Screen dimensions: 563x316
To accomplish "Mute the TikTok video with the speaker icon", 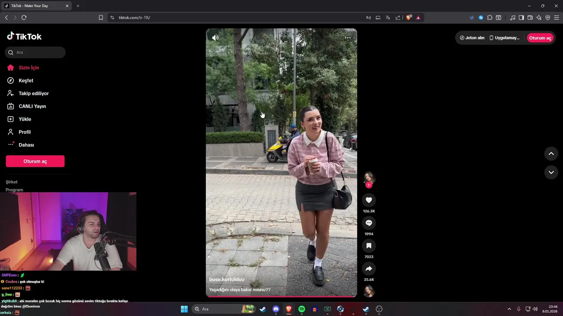I will coord(215,38).
